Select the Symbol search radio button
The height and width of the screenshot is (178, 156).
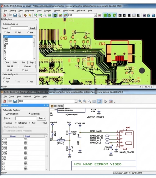pos(4,123)
